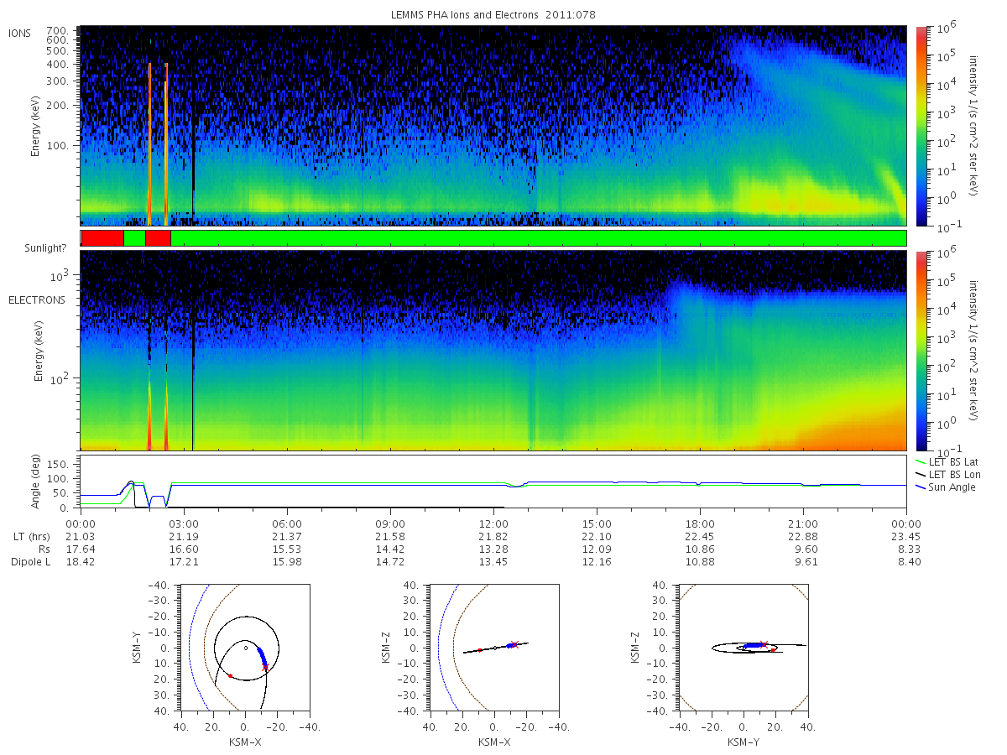The height and width of the screenshot is (755, 1007).
Task: Click the first red segment in sunlight bar
Action: [x=102, y=238]
